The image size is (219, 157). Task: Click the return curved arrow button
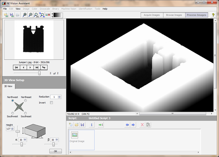(x=44, y=68)
